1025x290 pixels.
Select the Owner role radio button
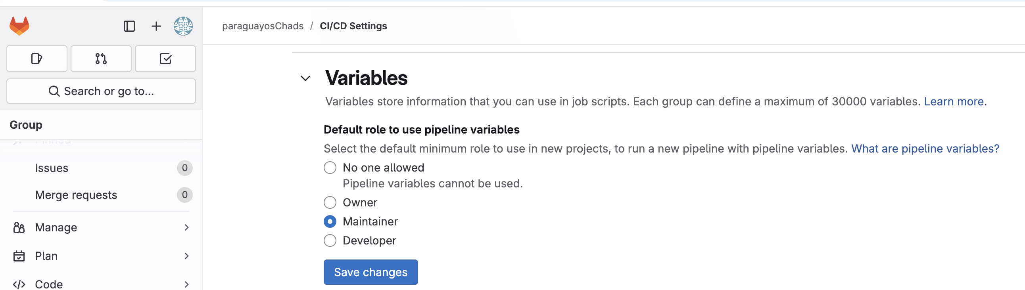click(330, 202)
